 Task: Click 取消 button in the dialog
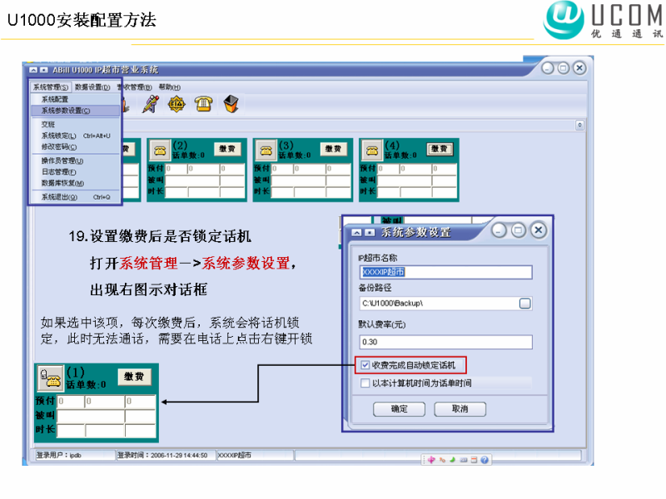click(x=460, y=409)
